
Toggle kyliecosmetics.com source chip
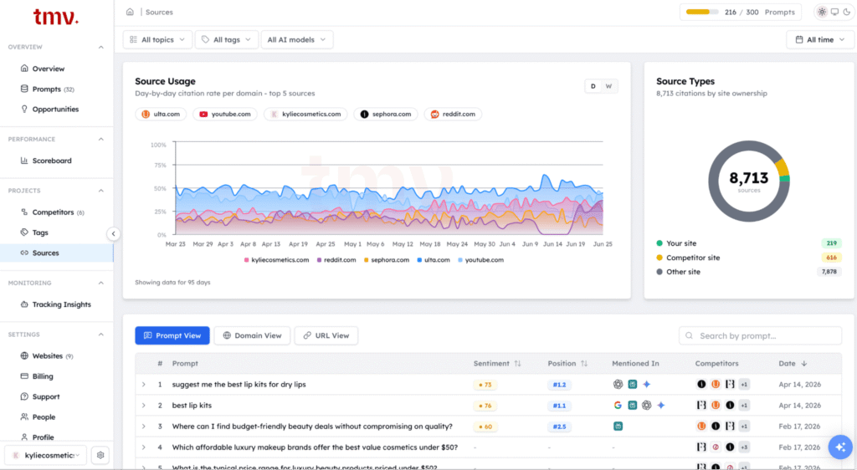305,114
